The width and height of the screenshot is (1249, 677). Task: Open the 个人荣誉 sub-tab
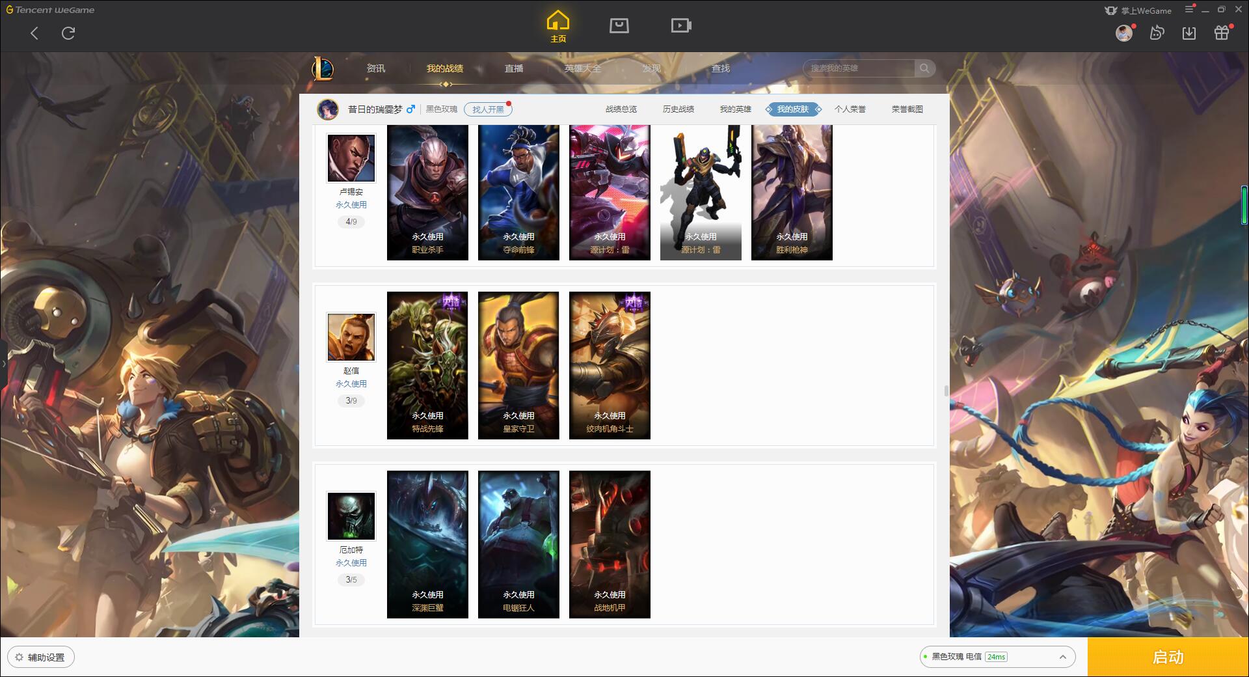(850, 109)
